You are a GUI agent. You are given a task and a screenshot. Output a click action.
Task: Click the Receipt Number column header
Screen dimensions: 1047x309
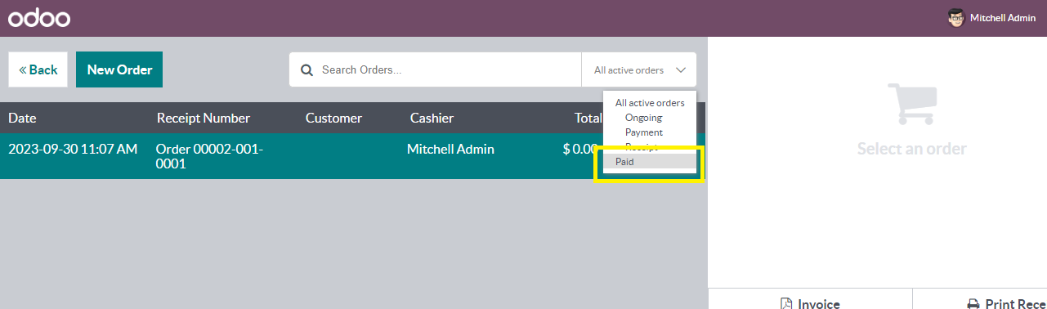tap(204, 118)
